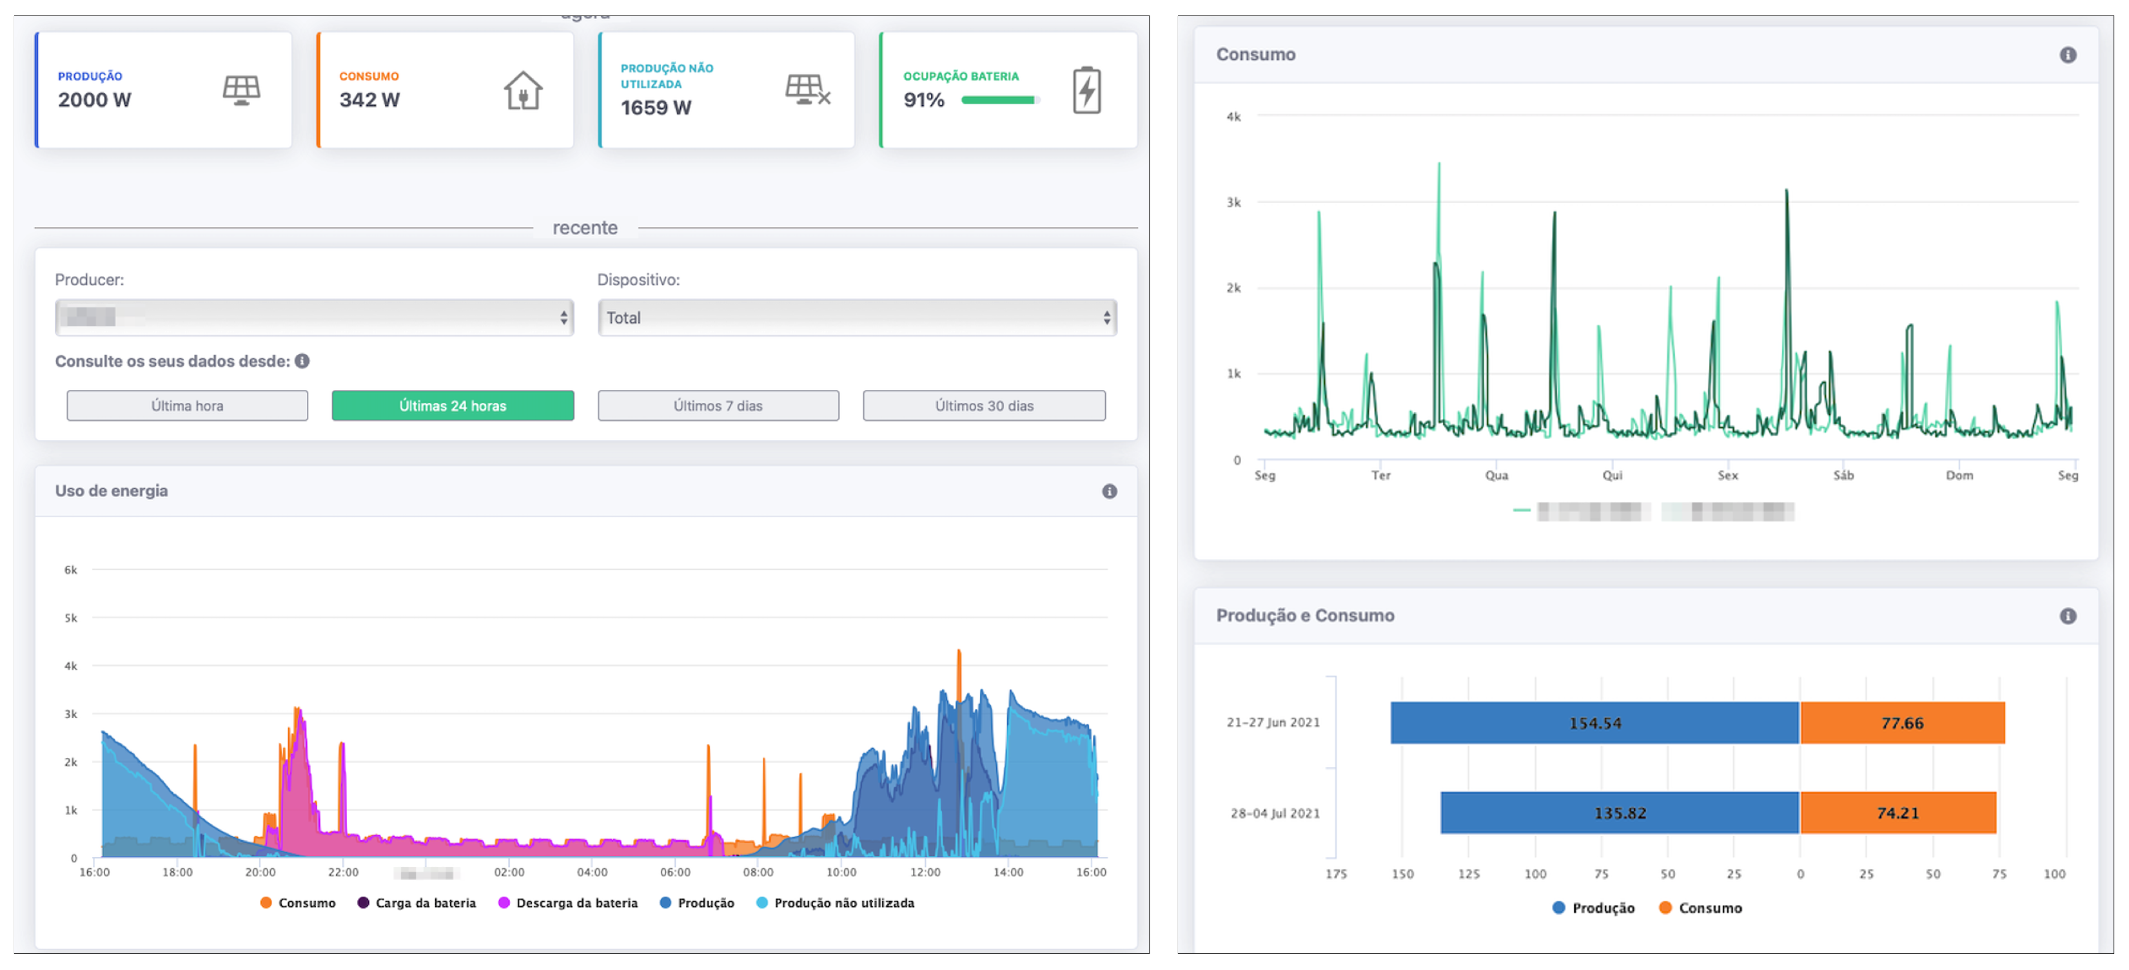Screen dimensions: 2129x970
Task: Click the battery charging icon
Action: coord(1086,90)
